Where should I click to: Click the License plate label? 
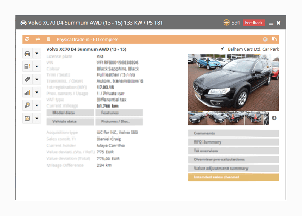click(59, 56)
